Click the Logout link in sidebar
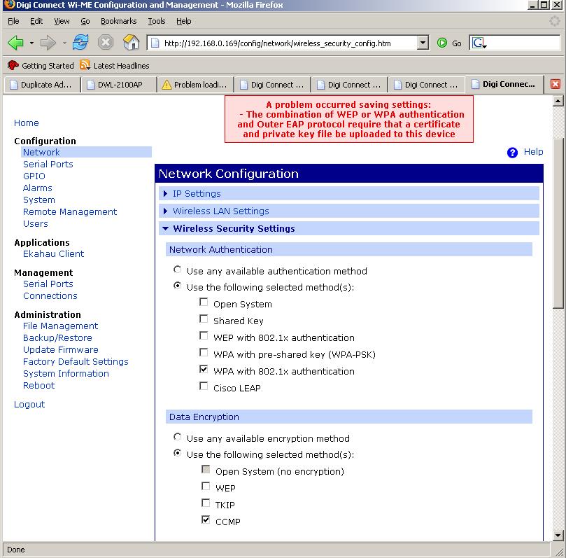Viewport: 566px width, 558px height. [x=29, y=405]
